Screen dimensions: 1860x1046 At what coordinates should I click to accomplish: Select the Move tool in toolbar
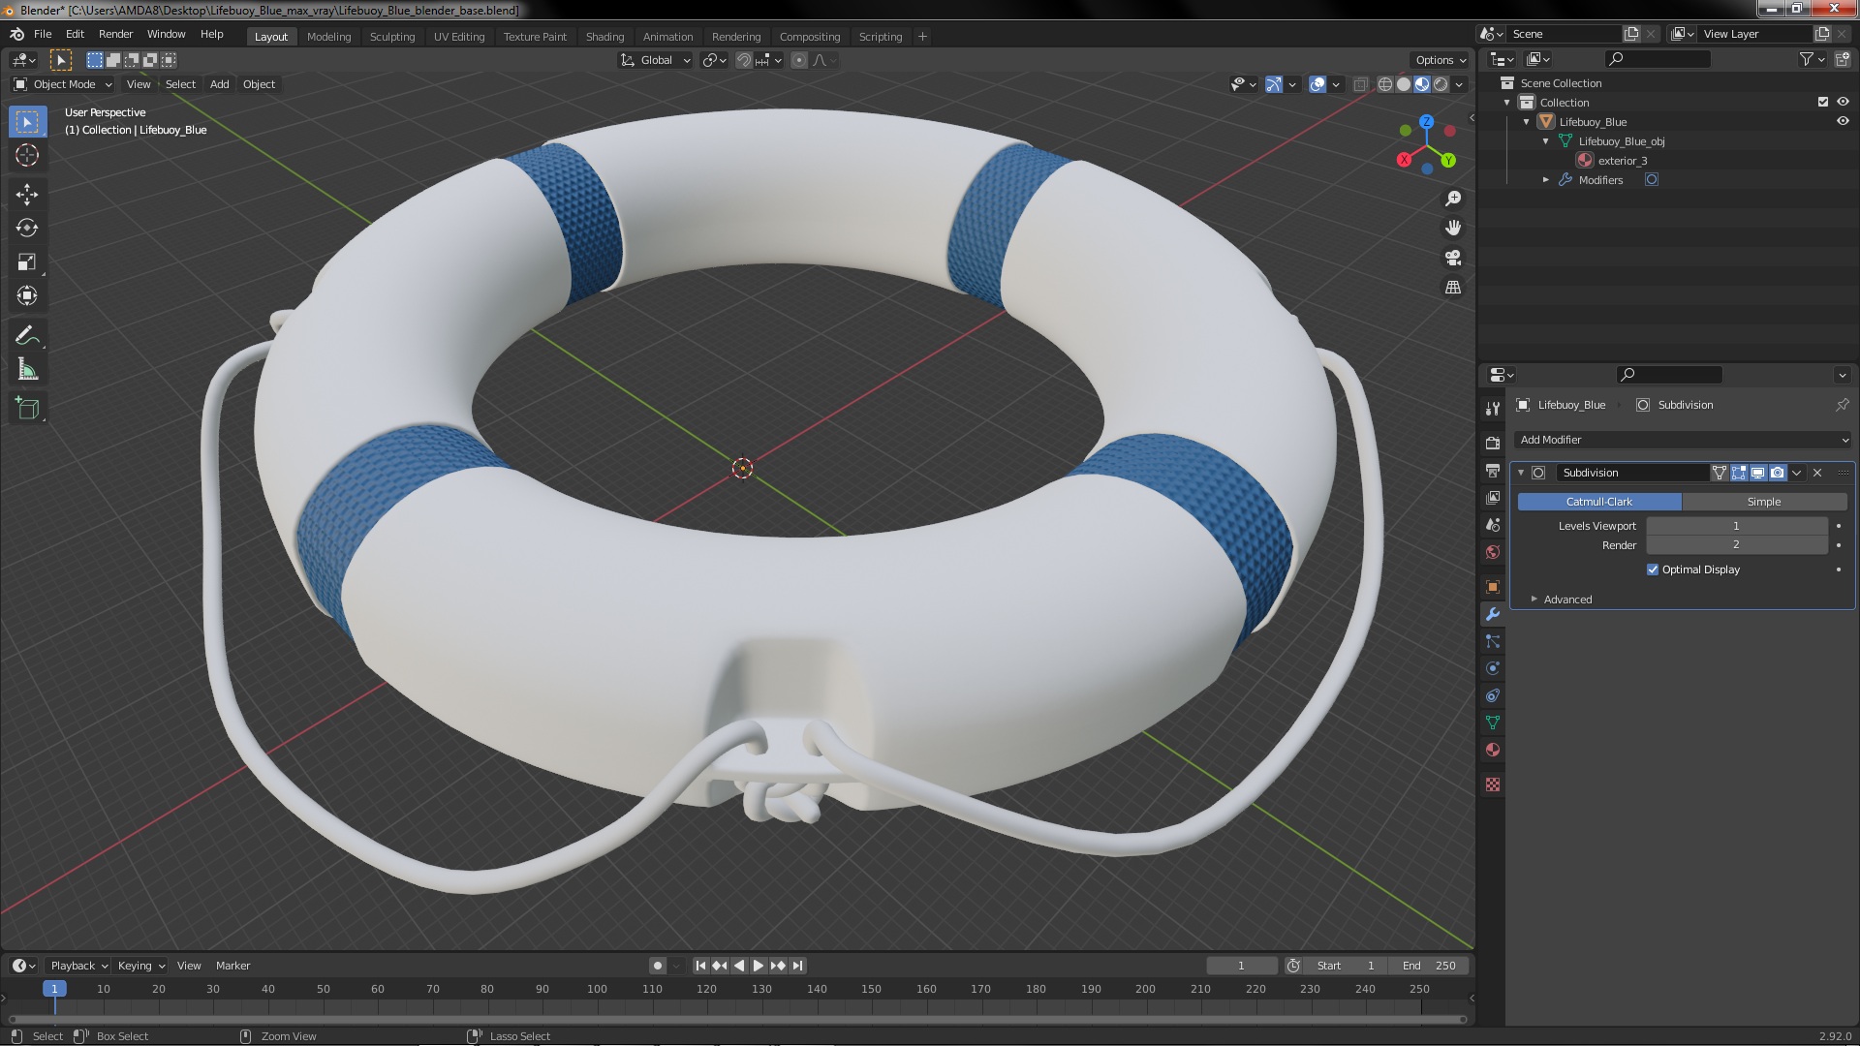pos(27,195)
